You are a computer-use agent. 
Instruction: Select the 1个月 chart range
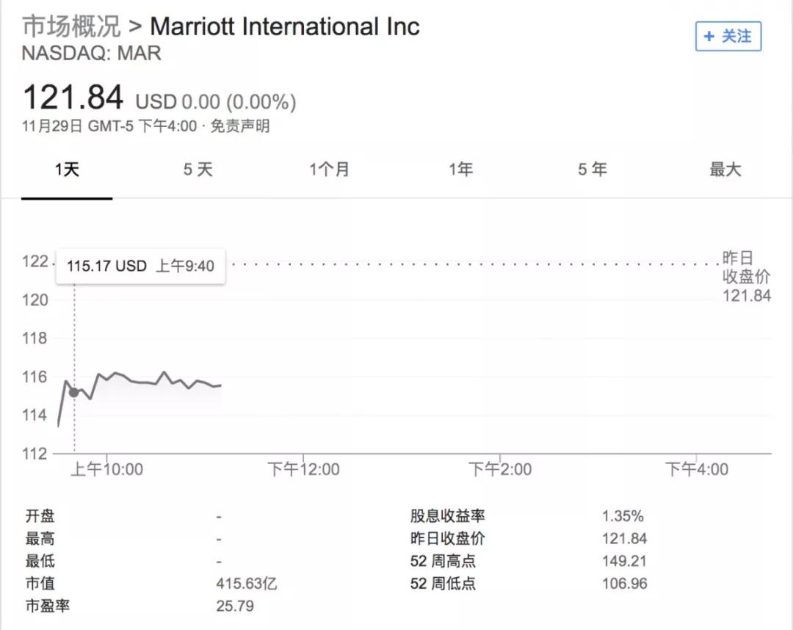click(x=329, y=170)
